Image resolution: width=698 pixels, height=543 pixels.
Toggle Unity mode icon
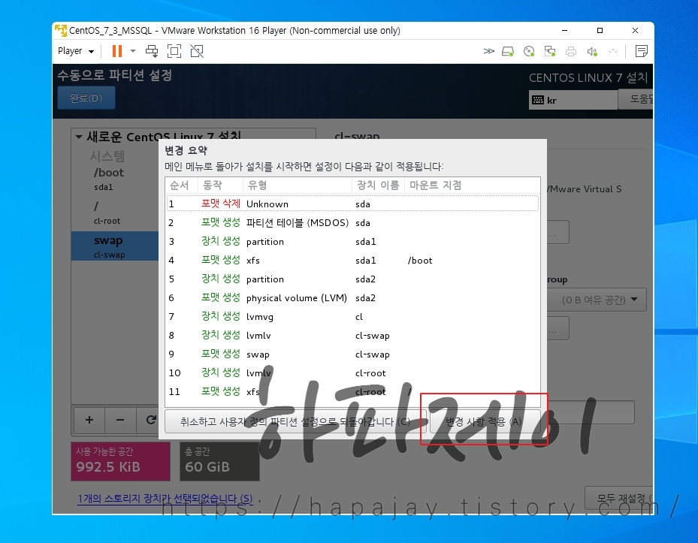197,51
